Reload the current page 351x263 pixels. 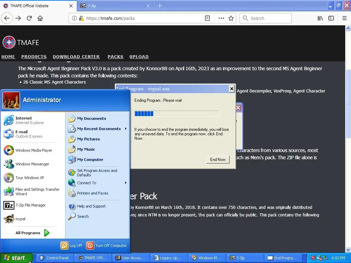click(x=29, y=18)
